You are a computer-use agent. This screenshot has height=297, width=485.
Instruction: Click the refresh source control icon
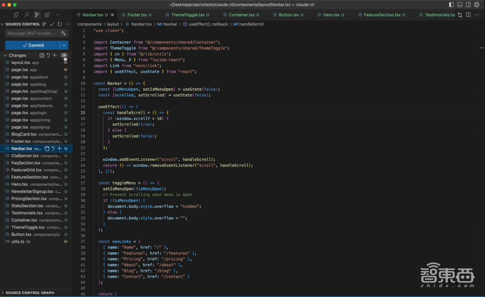point(60,24)
